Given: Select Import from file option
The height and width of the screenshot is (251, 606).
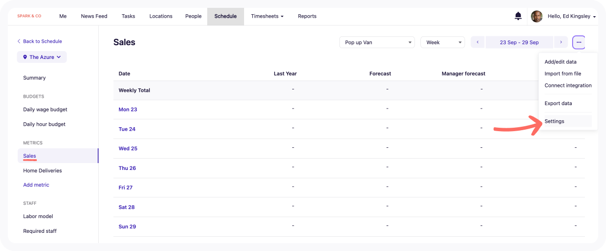Looking at the screenshot, I should pos(563,74).
